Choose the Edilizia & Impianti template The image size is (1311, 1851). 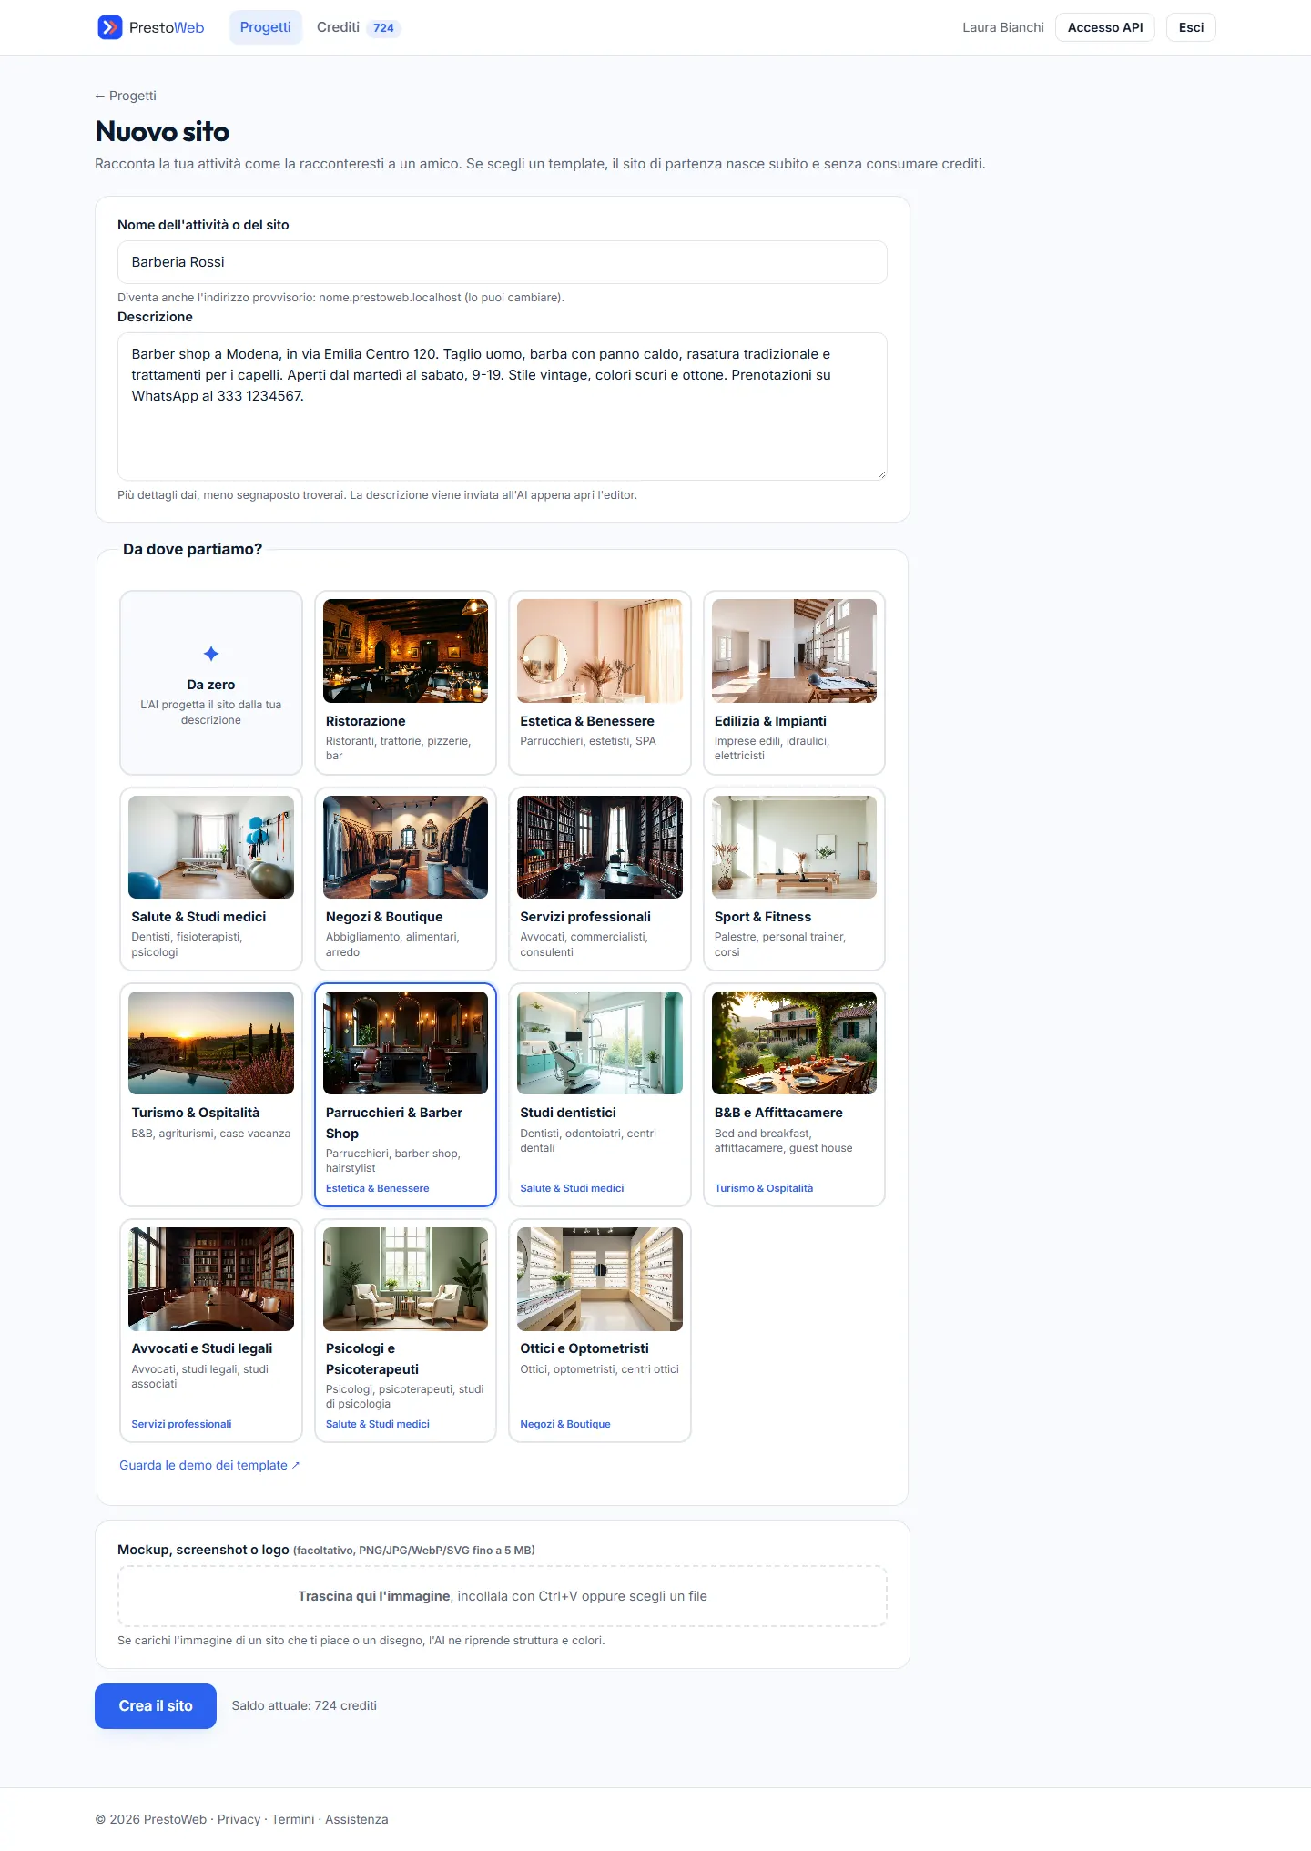pyautogui.click(x=794, y=683)
